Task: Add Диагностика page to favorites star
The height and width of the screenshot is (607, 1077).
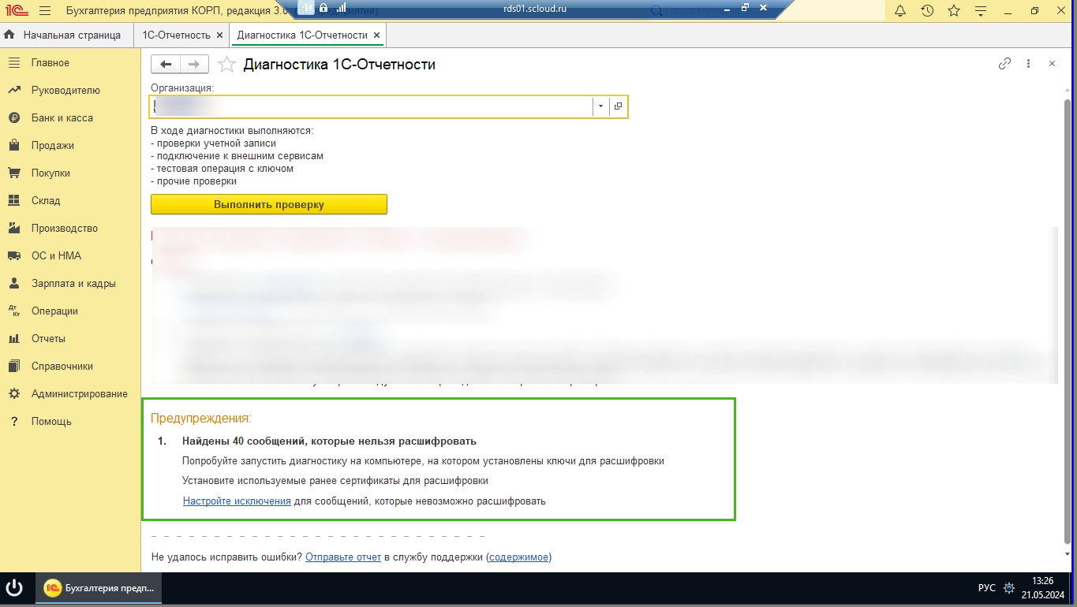Action: [226, 65]
